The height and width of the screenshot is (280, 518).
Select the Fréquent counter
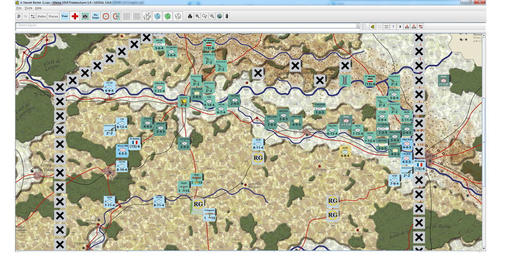pyautogui.click(x=210, y=215)
